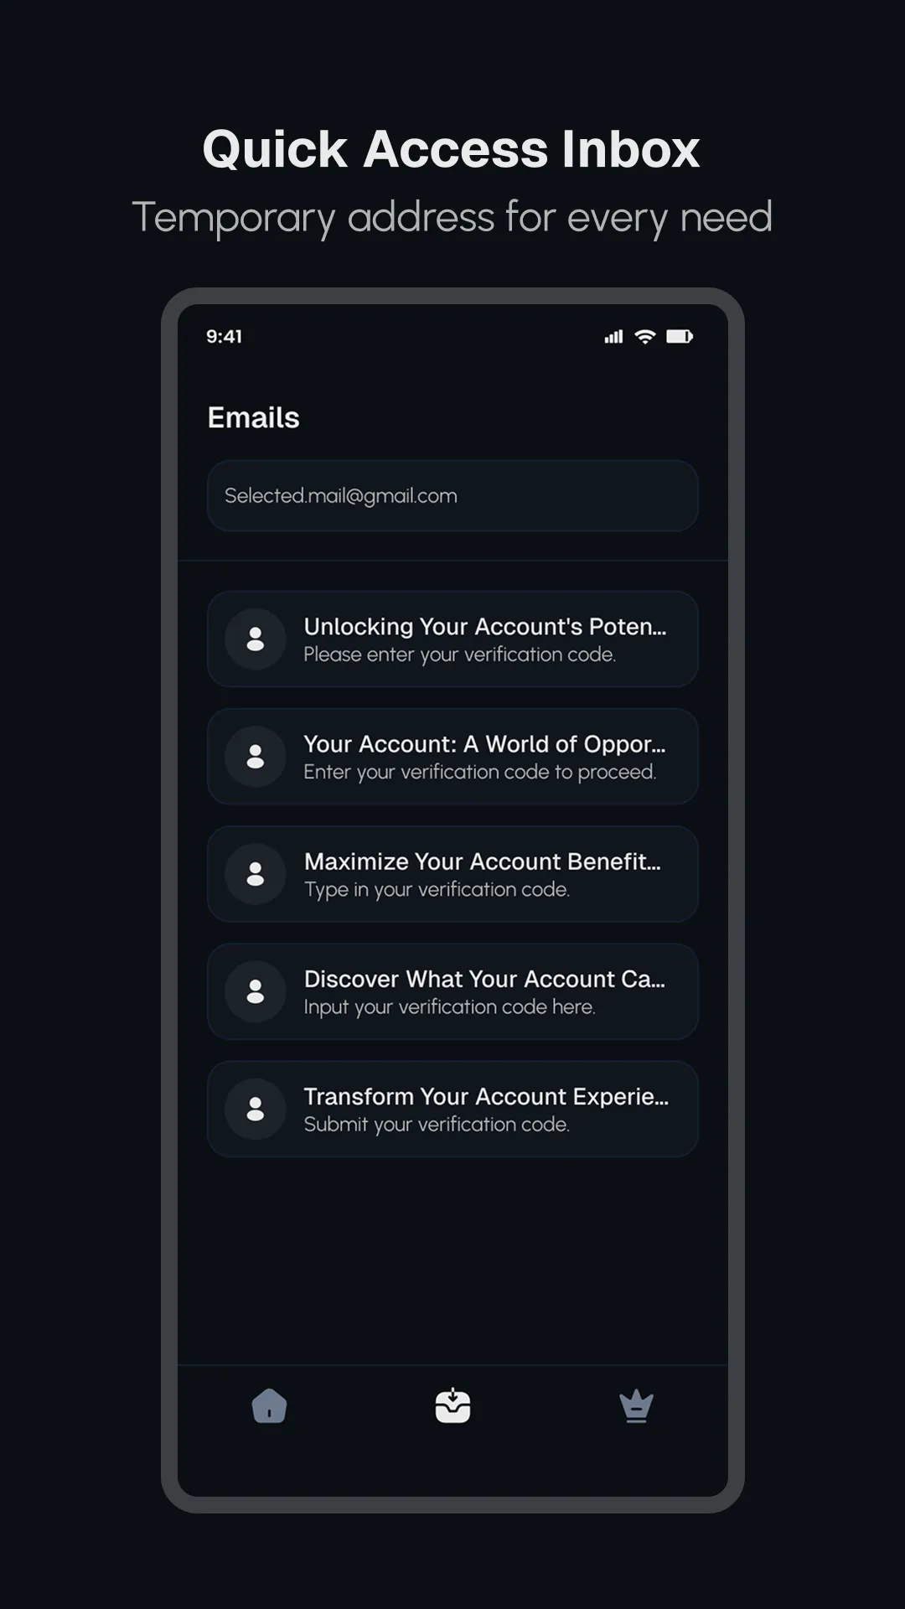
Task: Open the premium crown tab
Action: pyautogui.click(x=636, y=1405)
